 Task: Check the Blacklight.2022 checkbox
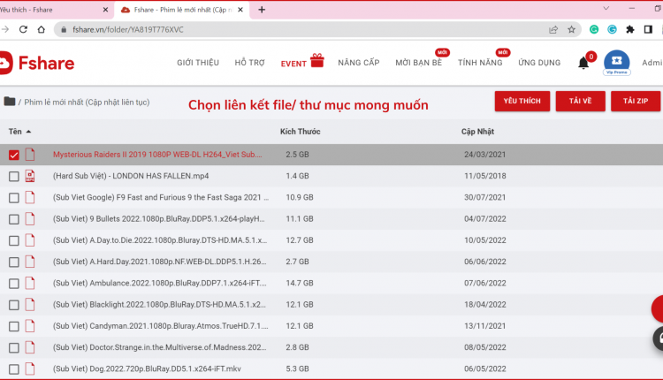pos(14,305)
